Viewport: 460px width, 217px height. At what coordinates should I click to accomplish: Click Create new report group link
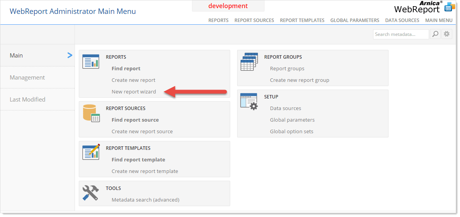click(299, 80)
